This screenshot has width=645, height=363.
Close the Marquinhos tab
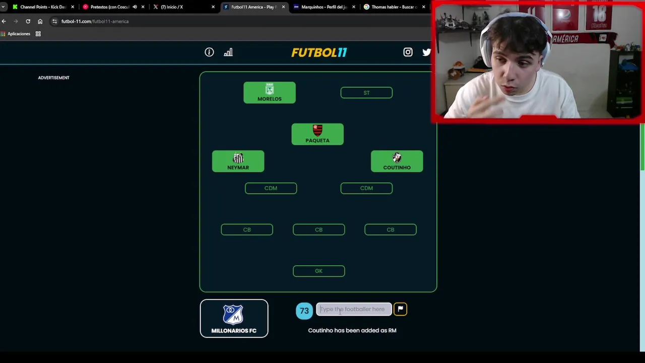[x=354, y=7]
